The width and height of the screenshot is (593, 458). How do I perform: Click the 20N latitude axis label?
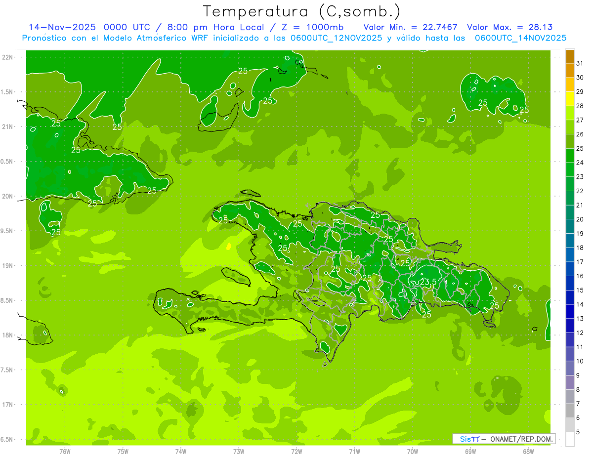coord(8,196)
